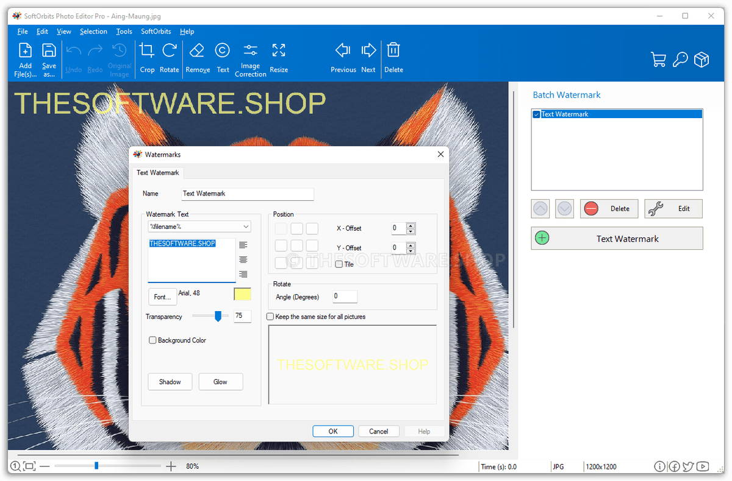This screenshot has width=732, height=481.
Task: Enable the Tile checkbox
Action: tap(339, 264)
